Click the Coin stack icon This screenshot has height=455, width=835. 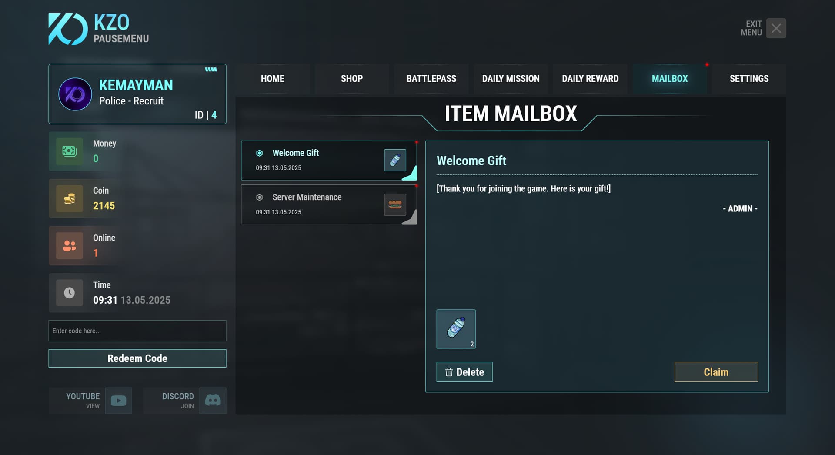tap(70, 198)
